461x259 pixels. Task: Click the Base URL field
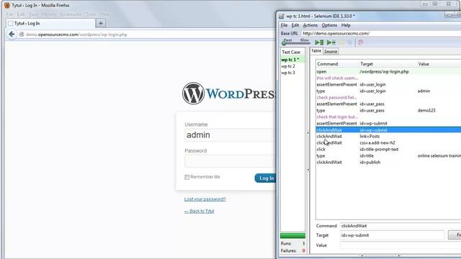click(381, 34)
